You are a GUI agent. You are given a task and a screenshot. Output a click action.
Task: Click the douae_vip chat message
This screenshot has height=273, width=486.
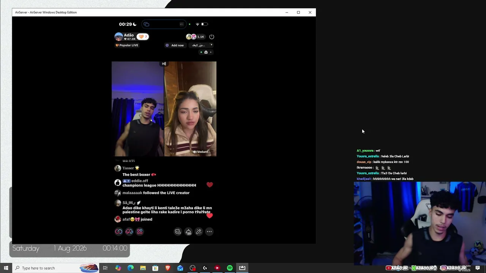[x=383, y=162]
